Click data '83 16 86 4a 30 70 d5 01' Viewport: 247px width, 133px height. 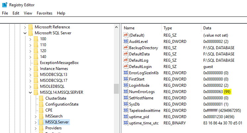(x=222, y=123)
